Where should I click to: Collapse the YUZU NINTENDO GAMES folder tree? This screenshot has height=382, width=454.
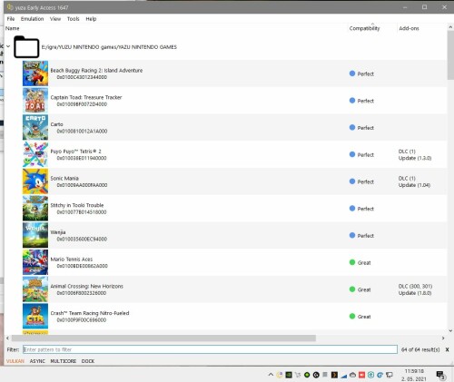pos(8,46)
